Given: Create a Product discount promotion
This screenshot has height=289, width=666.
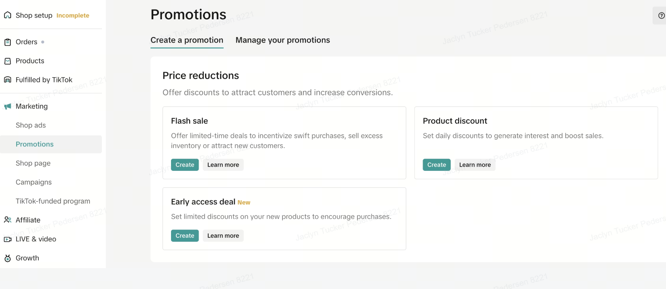Looking at the screenshot, I should click(x=436, y=165).
